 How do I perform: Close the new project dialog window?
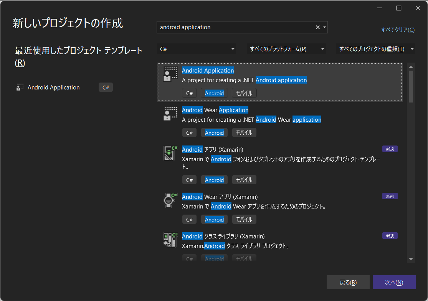point(418,8)
